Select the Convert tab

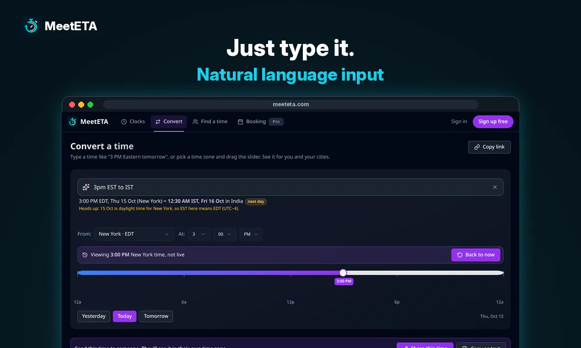coord(169,122)
